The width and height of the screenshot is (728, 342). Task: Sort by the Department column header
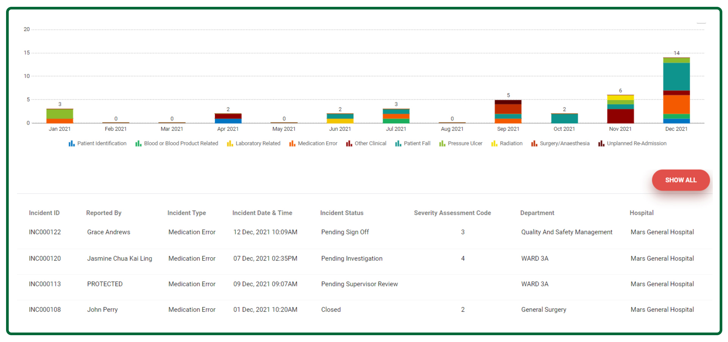pos(537,213)
